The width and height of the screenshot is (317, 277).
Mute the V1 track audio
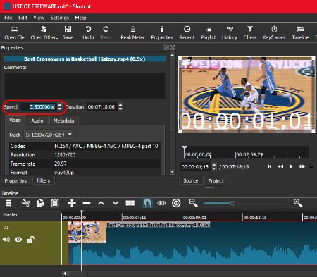pyautogui.click(x=6, y=240)
